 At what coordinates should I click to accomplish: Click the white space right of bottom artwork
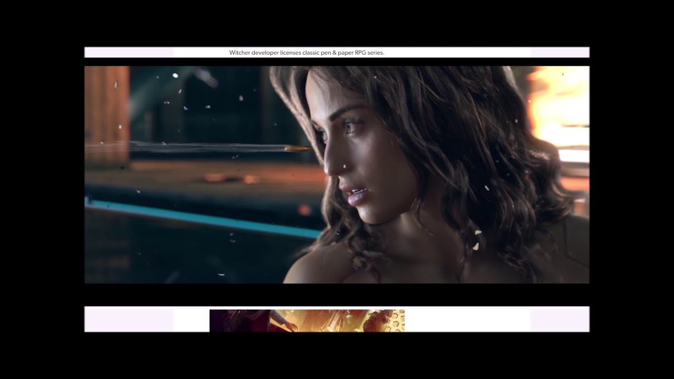pyautogui.click(x=467, y=320)
